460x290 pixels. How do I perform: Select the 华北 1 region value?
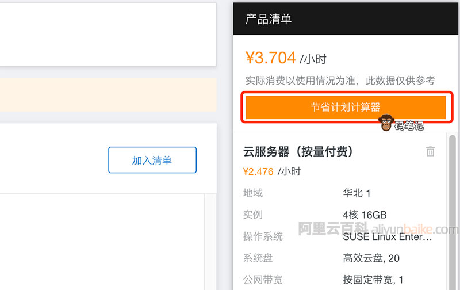coord(356,193)
